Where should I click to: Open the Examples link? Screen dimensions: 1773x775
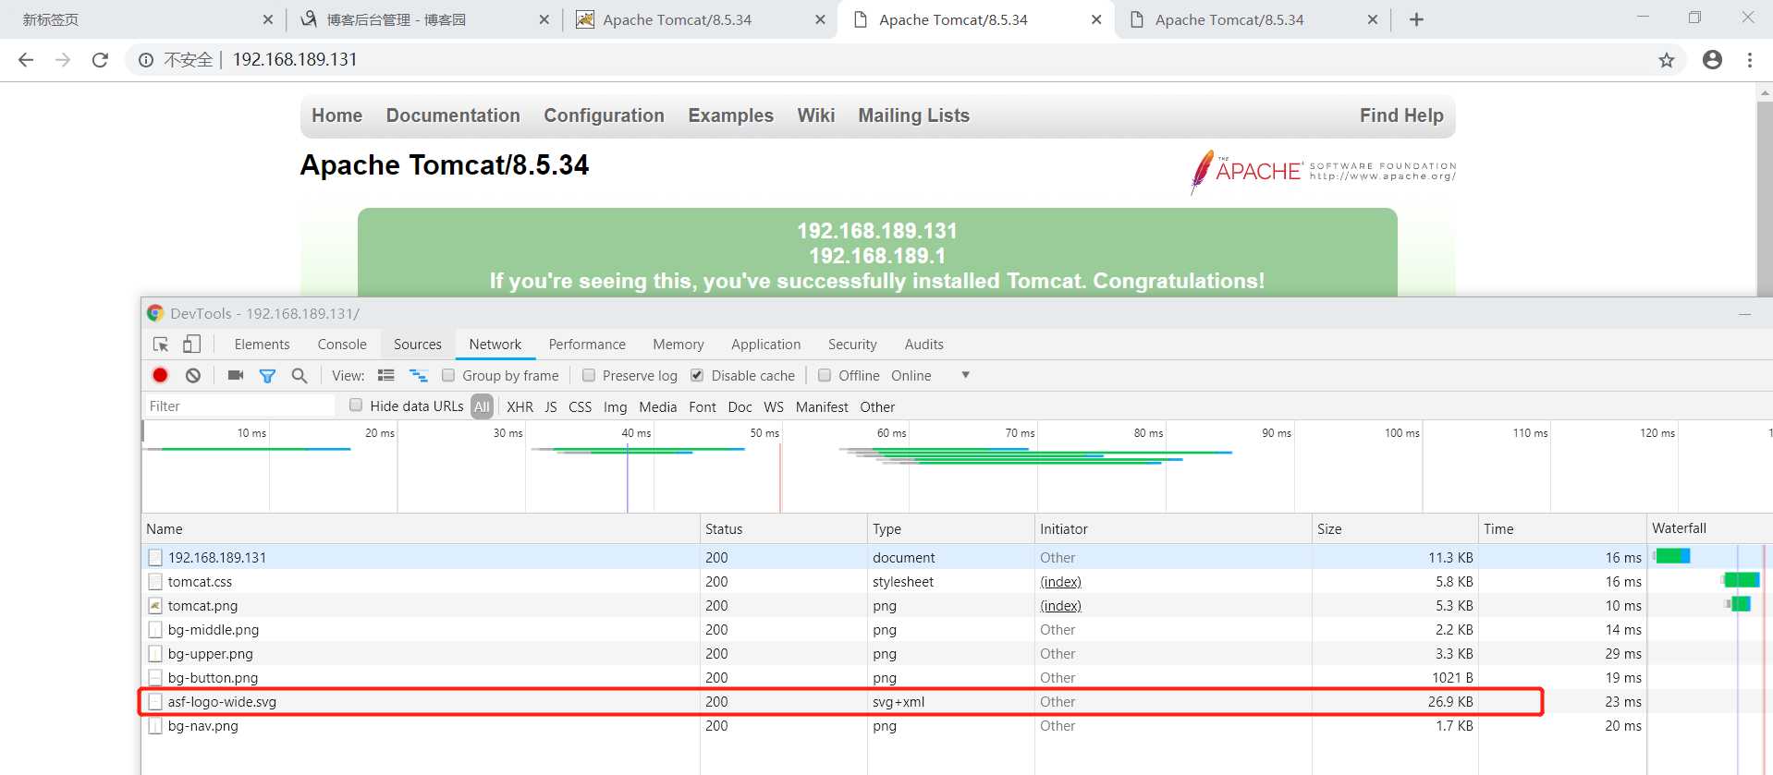point(730,115)
